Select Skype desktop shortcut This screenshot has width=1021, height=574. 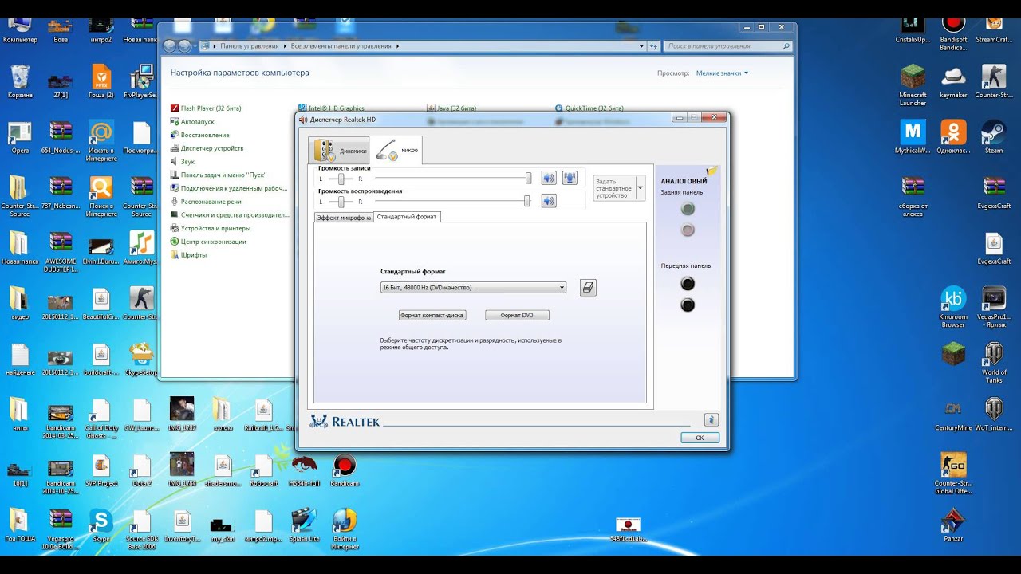101,525
